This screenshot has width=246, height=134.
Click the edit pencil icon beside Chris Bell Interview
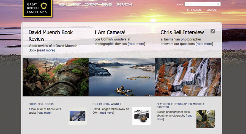[212, 31]
